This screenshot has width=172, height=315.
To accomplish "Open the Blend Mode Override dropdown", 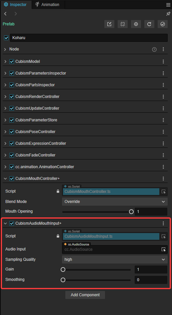I will click(115, 202).
